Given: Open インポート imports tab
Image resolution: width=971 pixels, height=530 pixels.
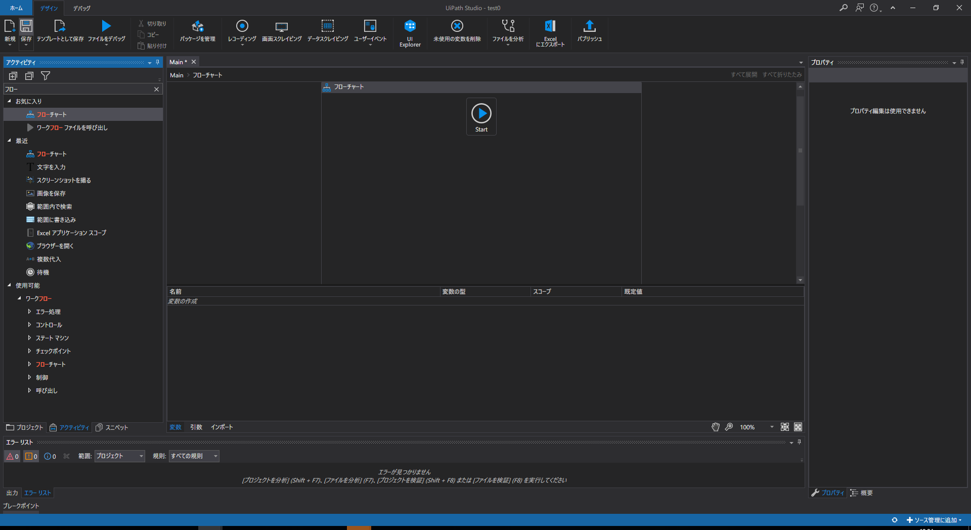Looking at the screenshot, I should pyautogui.click(x=222, y=427).
